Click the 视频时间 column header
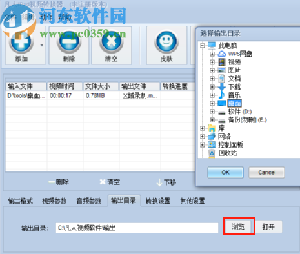 point(65,86)
